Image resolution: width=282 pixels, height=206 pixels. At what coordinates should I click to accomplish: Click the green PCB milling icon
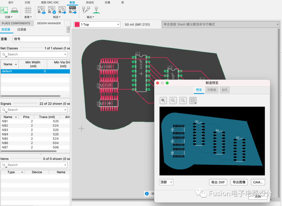pos(96,10)
